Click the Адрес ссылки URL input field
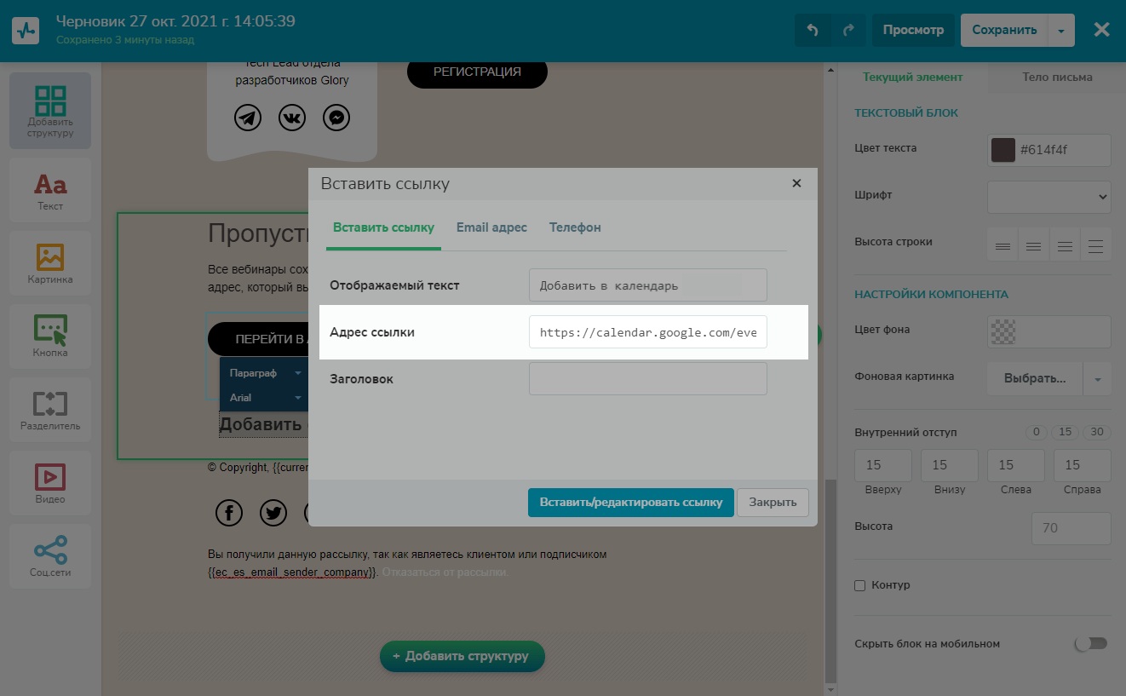This screenshot has width=1126, height=696. pos(647,332)
